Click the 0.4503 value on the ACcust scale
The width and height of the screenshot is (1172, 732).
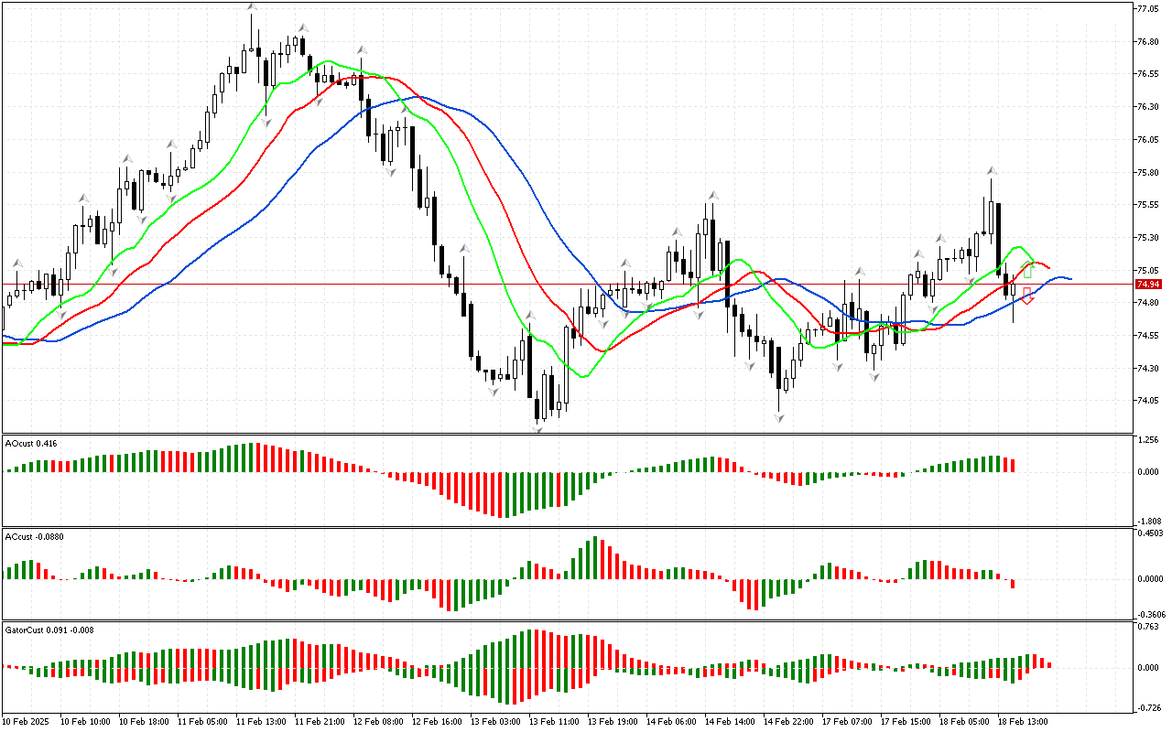coord(1150,533)
